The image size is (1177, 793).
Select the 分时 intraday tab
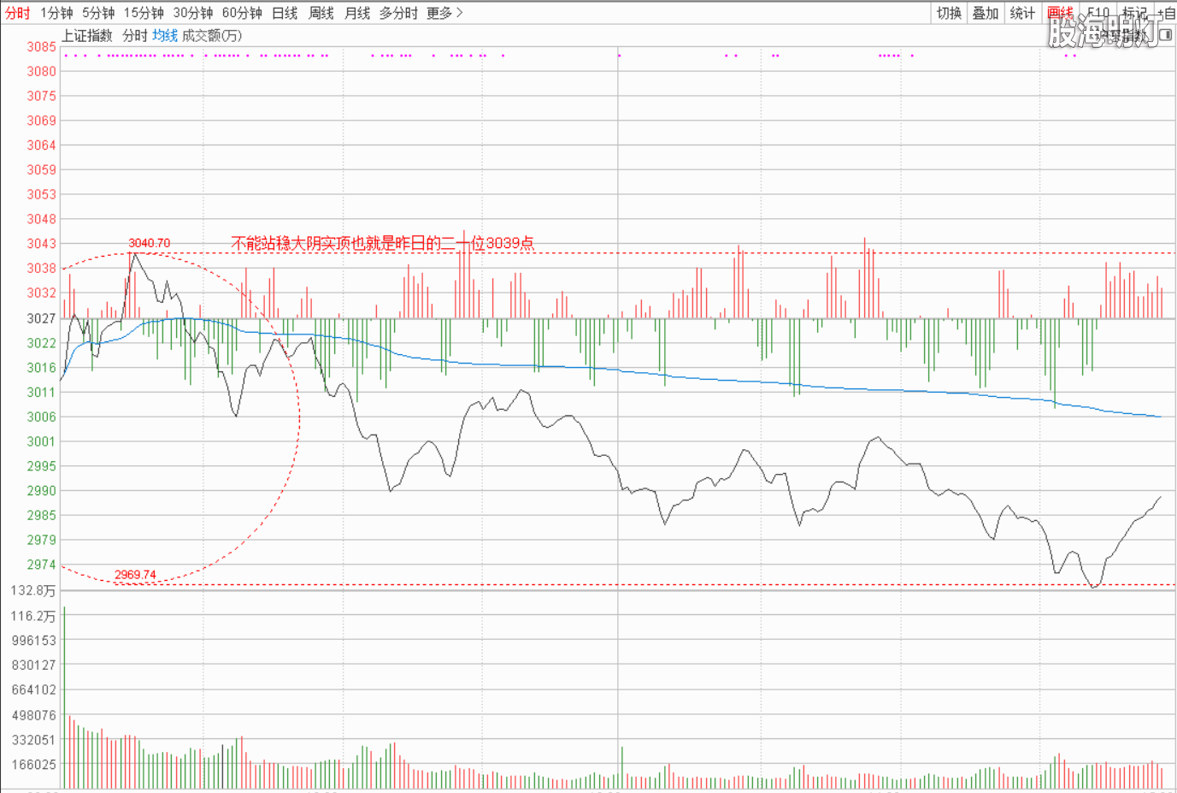point(17,13)
